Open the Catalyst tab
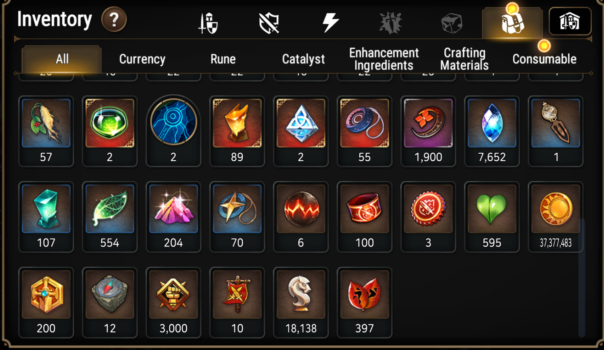Viewport: 604px width, 350px height. [x=303, y=59]
